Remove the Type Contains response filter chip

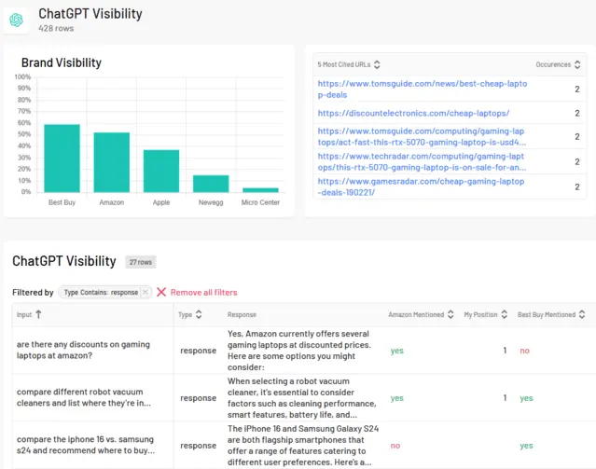pos(146,292)
